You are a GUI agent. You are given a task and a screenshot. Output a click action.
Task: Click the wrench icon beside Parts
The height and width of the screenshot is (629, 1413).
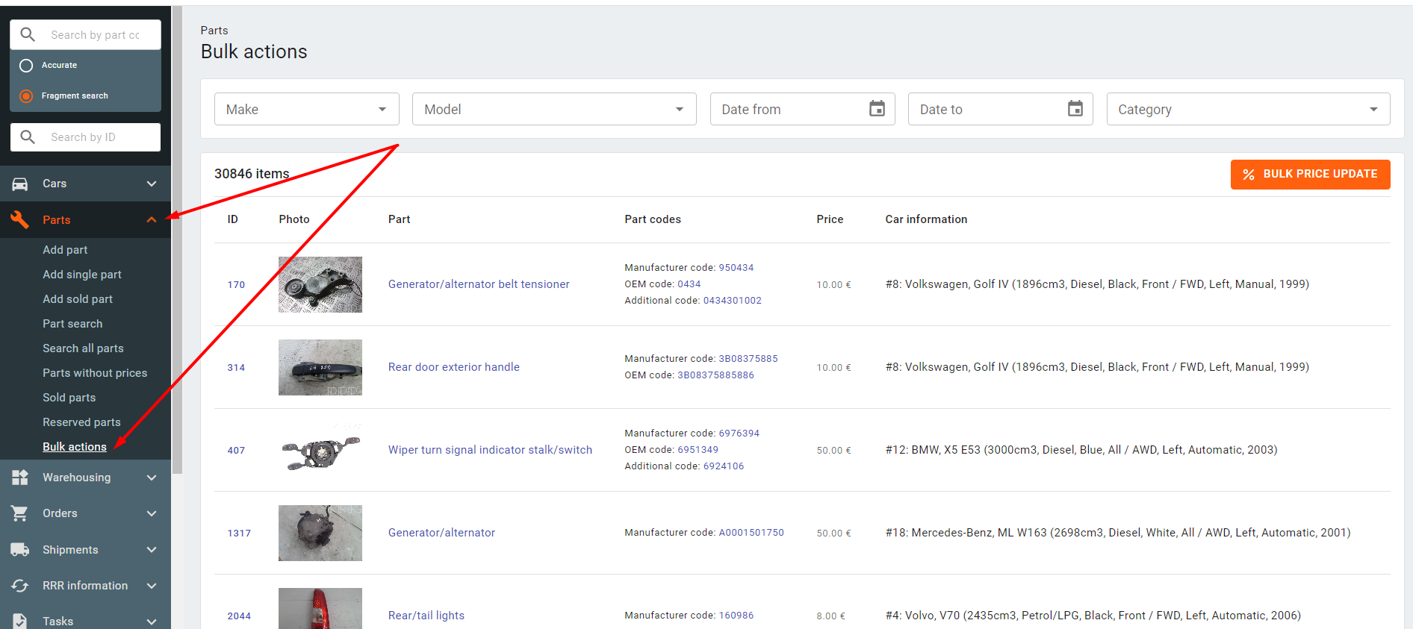pyautogui.click(x=20, y=219)
